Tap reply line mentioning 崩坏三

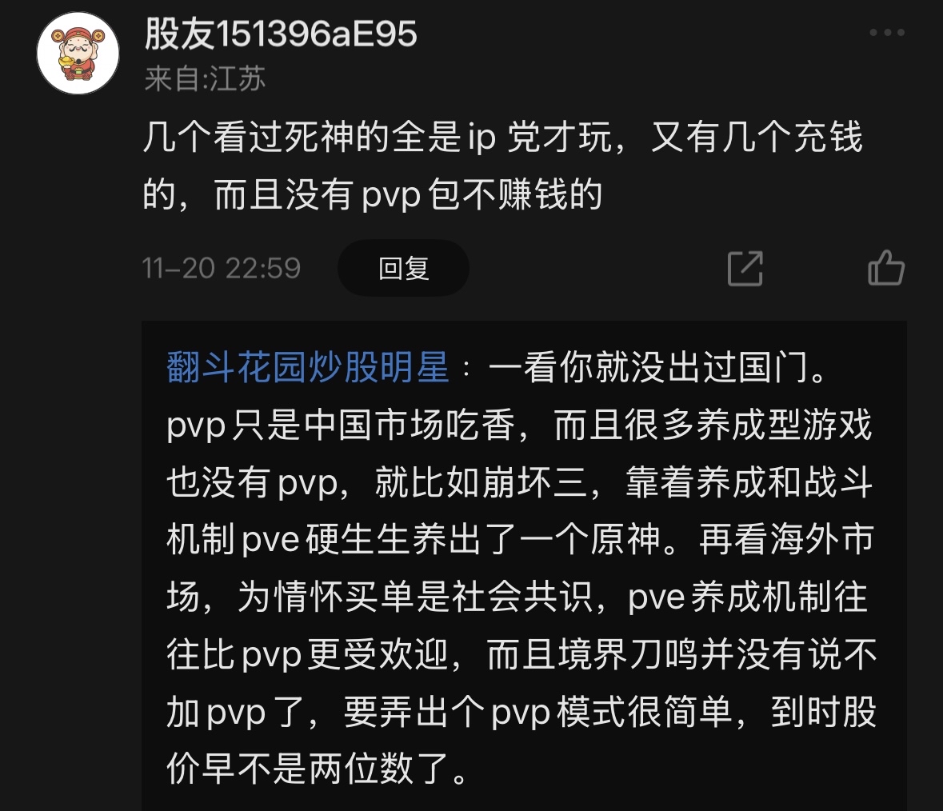[x=519, y=482]
